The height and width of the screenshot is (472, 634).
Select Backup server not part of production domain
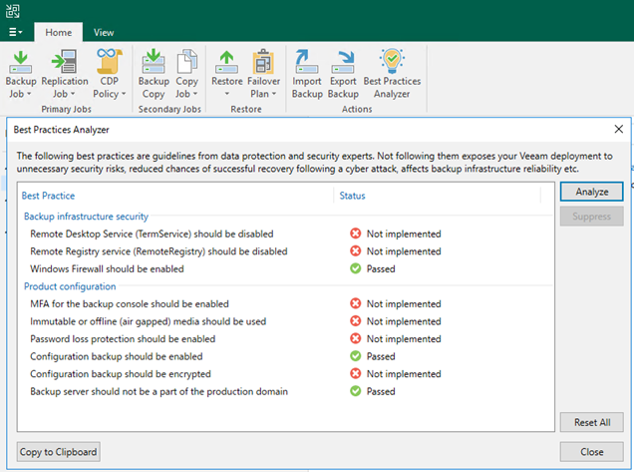coord(285,391)
